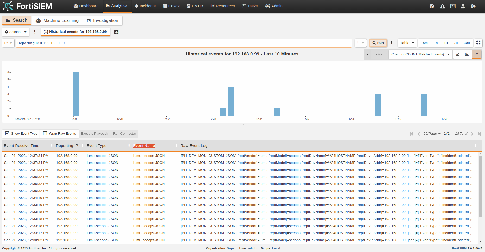The height and width of the screenshot is (252, 485).
Task: Click the help question mark icon
Action: (x=432, y=6)
